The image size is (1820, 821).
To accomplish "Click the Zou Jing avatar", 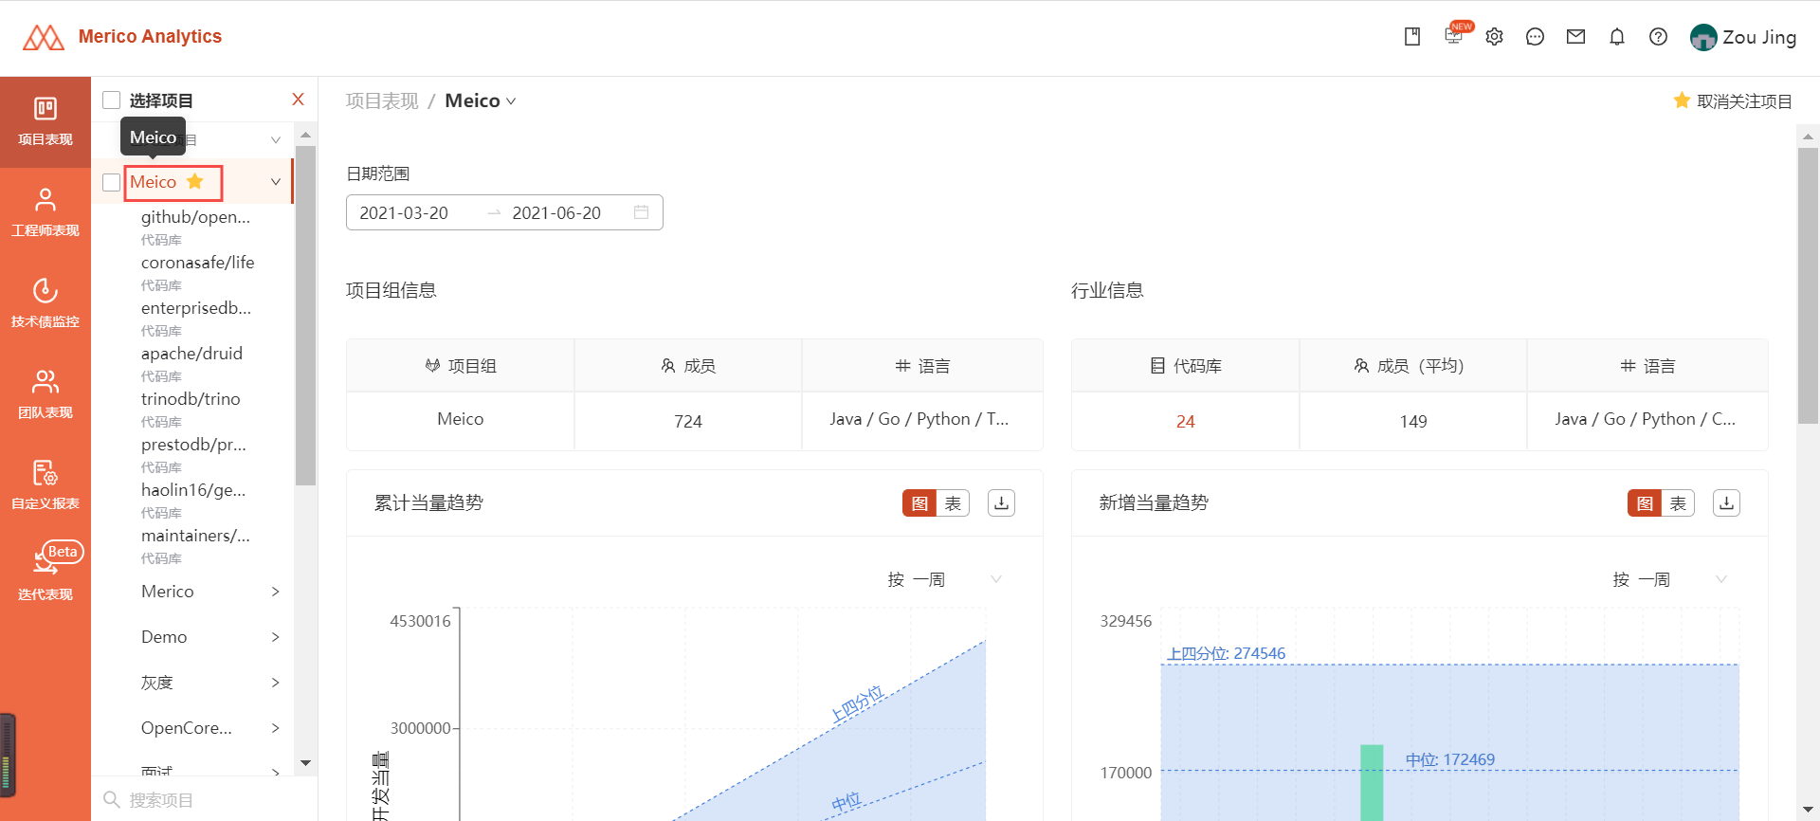I will click(x=1703, y=37).
